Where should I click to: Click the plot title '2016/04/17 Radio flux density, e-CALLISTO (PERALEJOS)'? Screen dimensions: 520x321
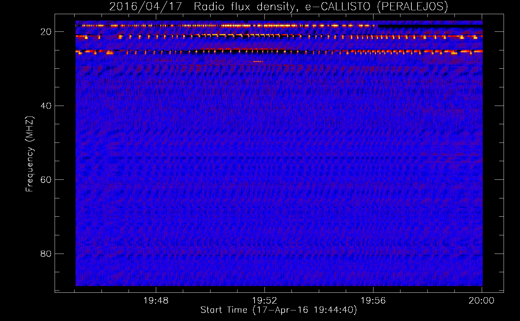click(279, 7)
